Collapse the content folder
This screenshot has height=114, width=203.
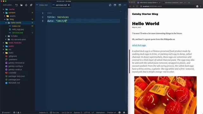click(3, 13)
